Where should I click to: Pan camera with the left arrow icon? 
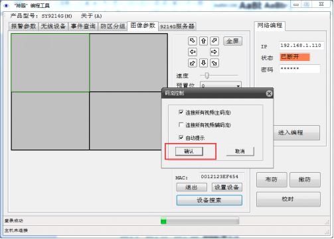[193, 52]
